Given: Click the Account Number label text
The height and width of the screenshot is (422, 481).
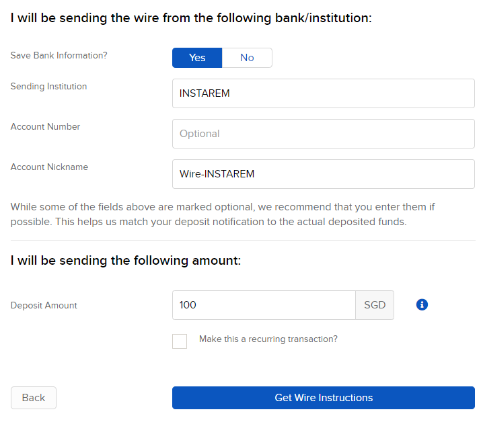Looking at the screenshot, I should [45, 126].
